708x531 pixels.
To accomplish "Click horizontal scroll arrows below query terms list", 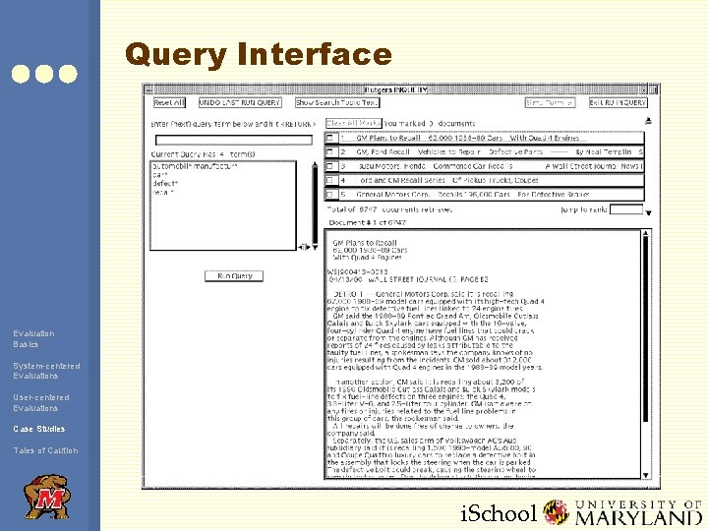I will [x=304, y=247].
